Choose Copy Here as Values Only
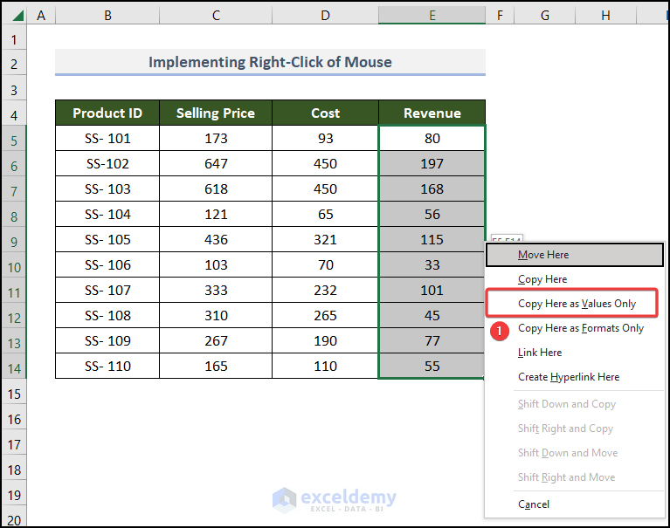 pos(577,304)
